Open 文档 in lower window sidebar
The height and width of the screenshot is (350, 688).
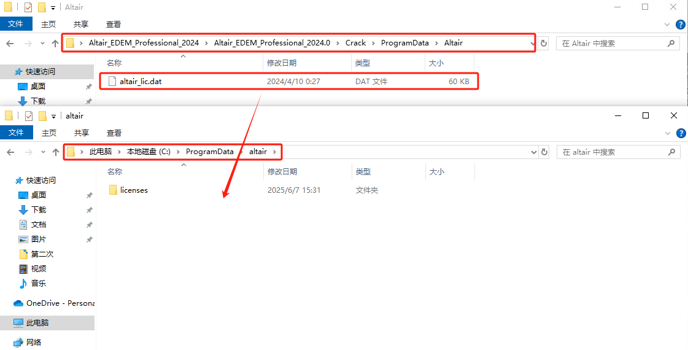click(39, 224)
